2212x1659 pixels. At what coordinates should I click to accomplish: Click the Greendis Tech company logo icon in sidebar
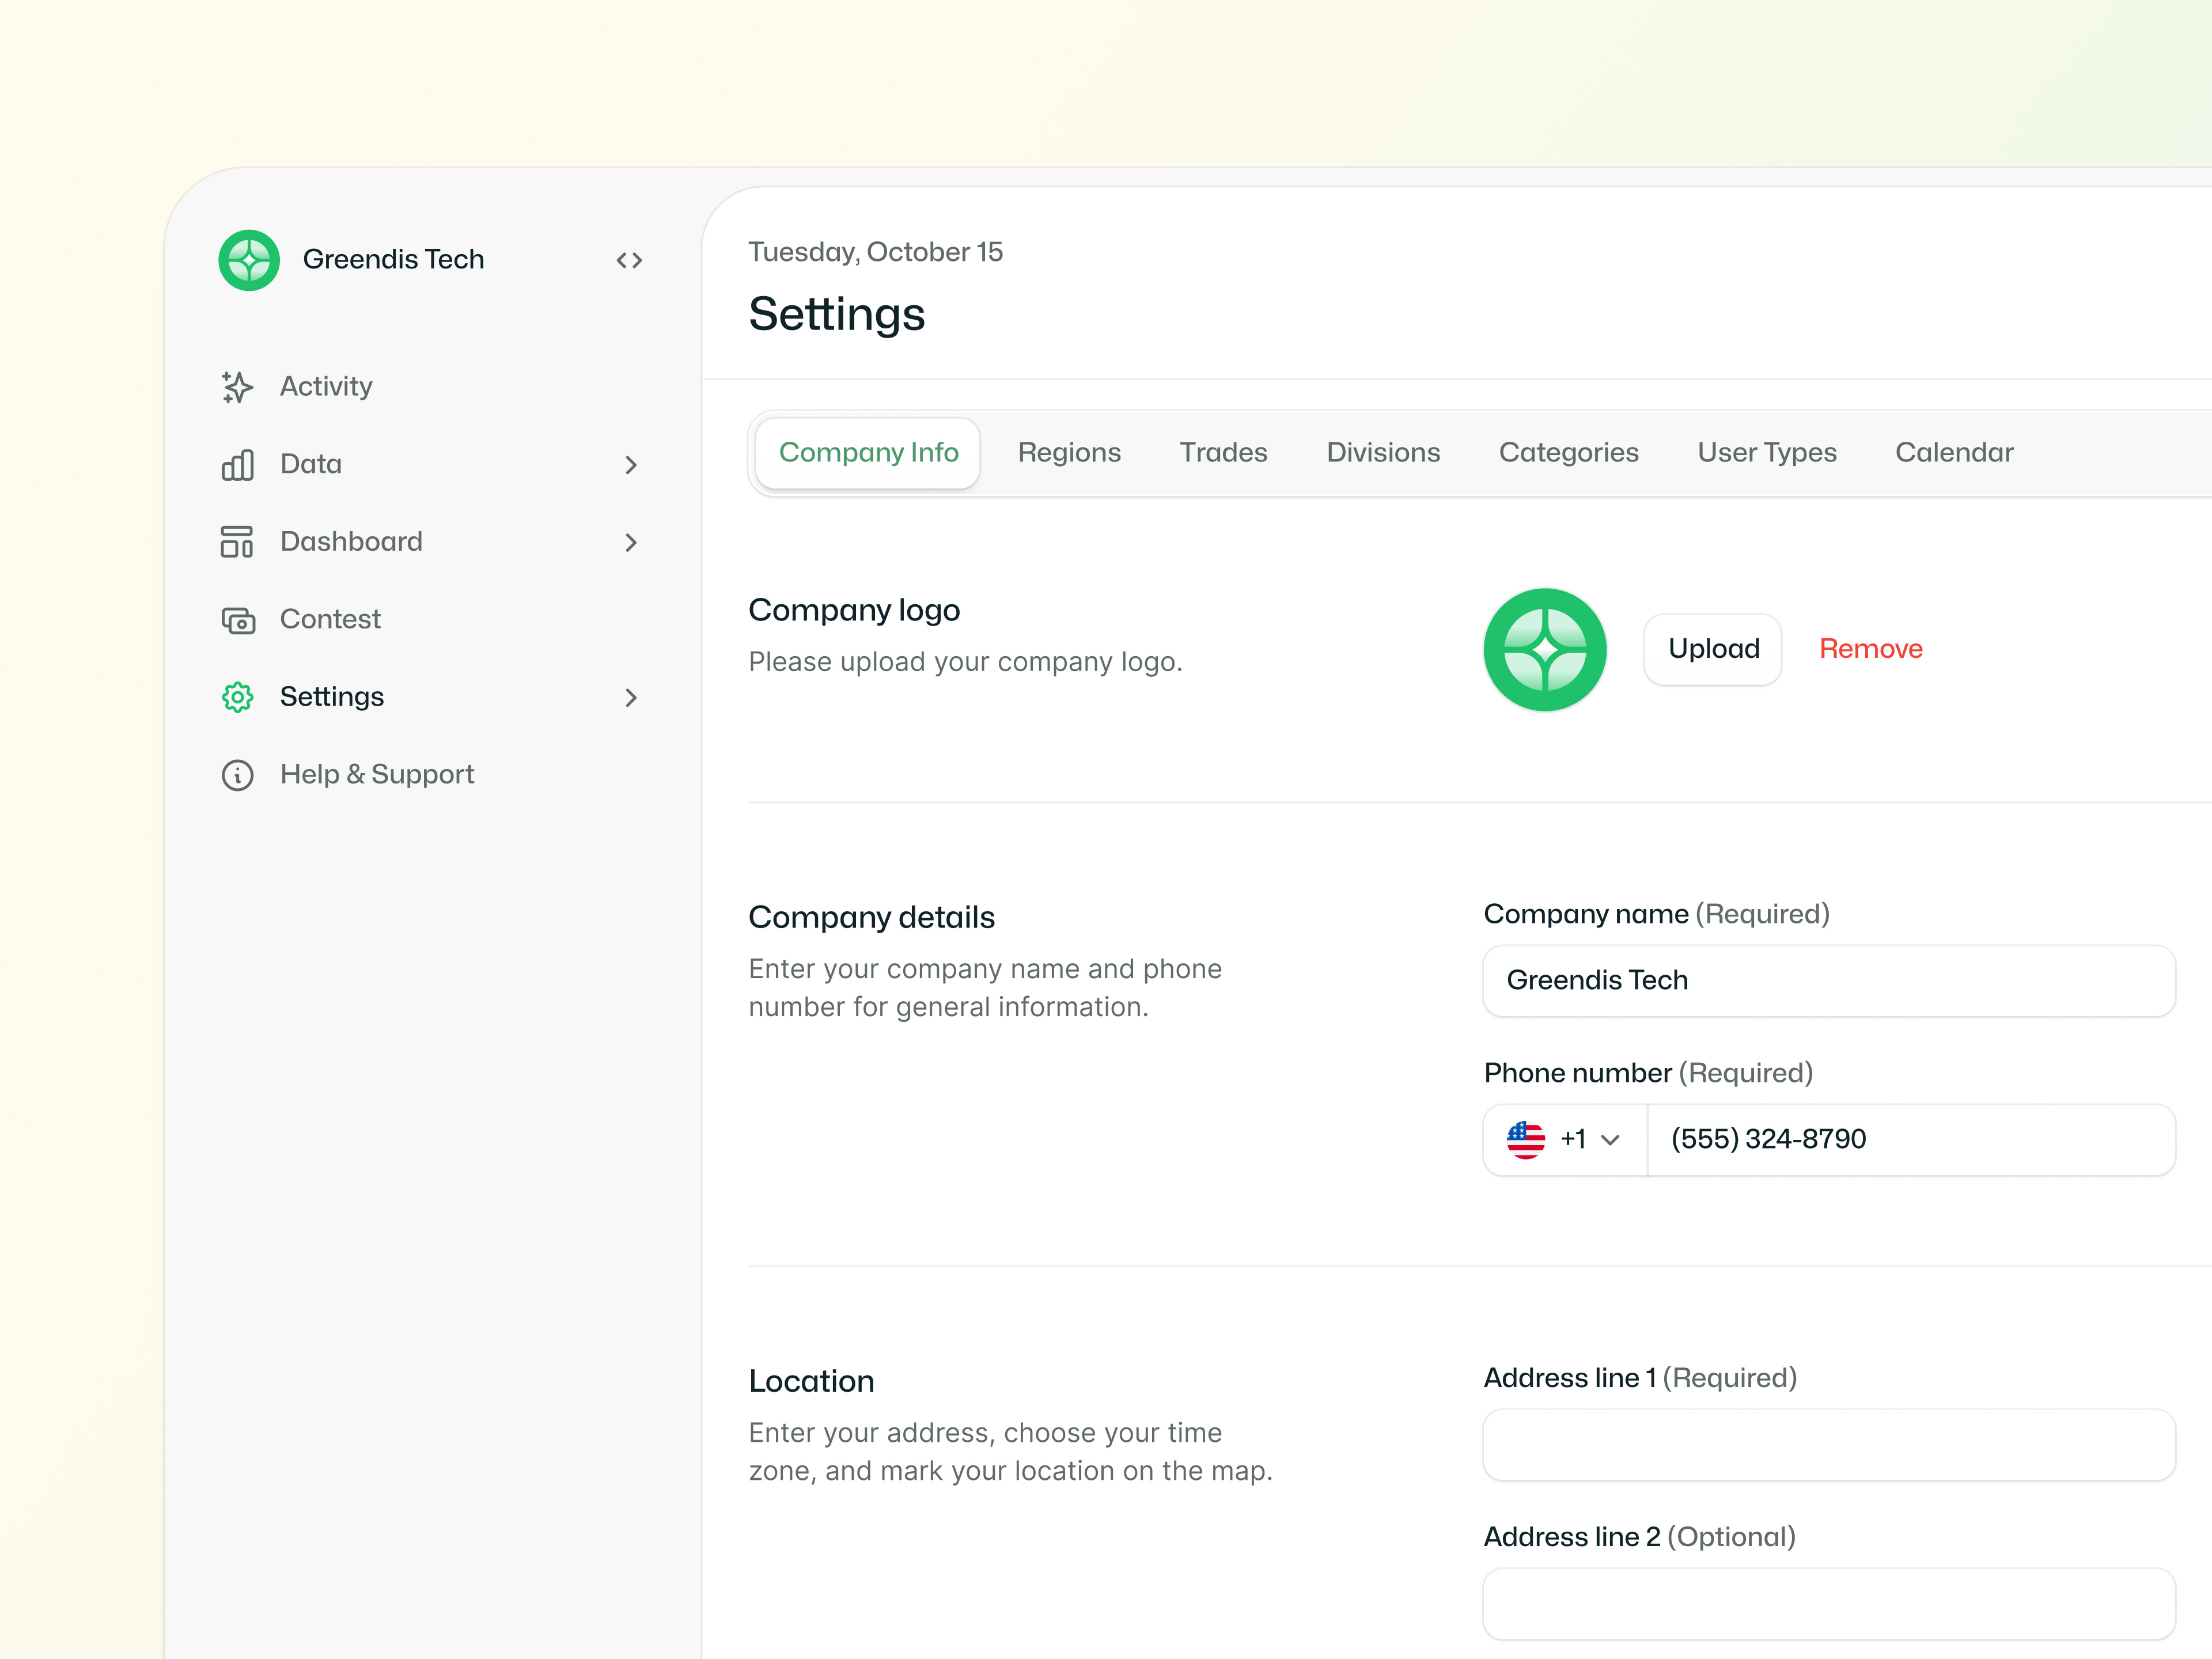coord(248,260)
